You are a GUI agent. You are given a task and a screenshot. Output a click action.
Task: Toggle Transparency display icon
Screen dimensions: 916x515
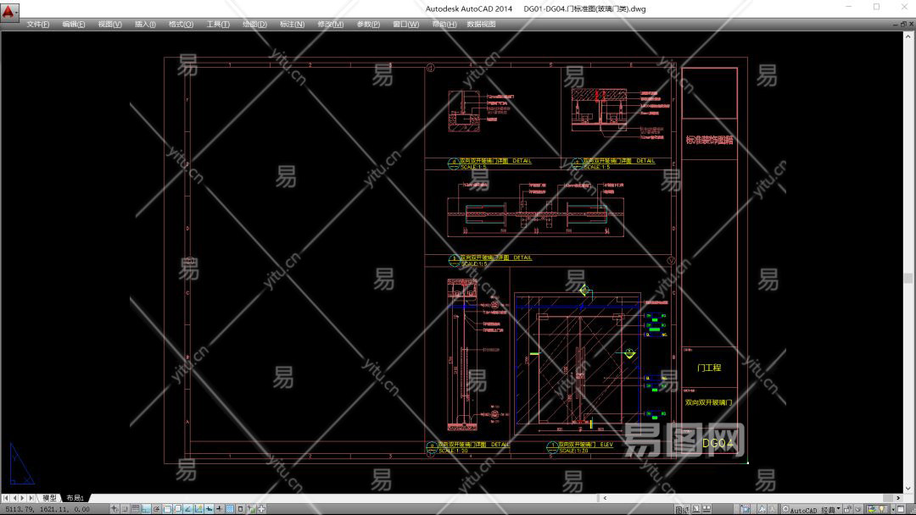click(229, 509)
